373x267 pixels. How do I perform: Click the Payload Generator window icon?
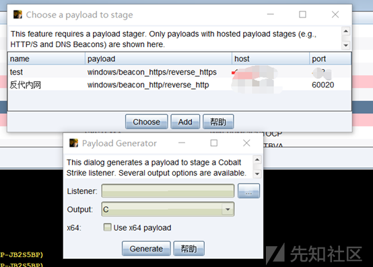coord(73,143)
